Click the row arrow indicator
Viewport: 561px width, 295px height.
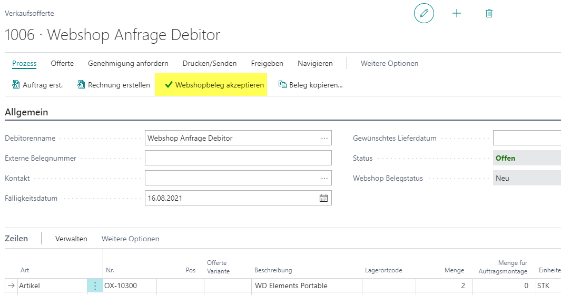click(12, 286)
